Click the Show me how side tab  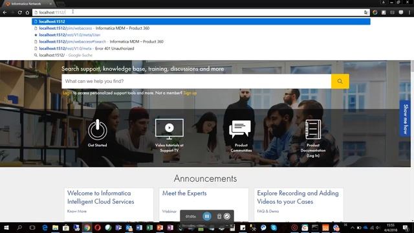tap(406, 119)
